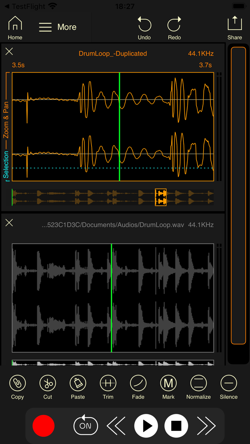250x444 pixels.
Task: Stop audio playback
Action: click(x=176, y=426)
